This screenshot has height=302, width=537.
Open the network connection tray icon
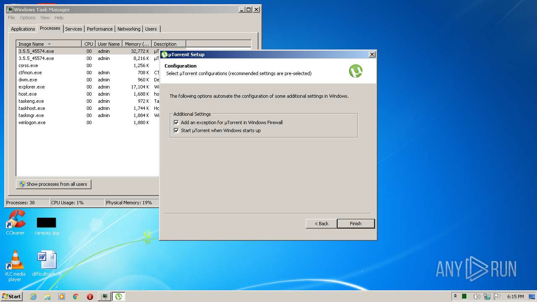(487, 297)
